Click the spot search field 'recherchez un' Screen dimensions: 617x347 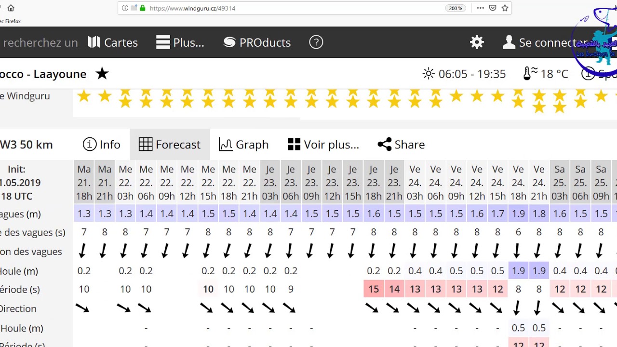coord(40,42)
